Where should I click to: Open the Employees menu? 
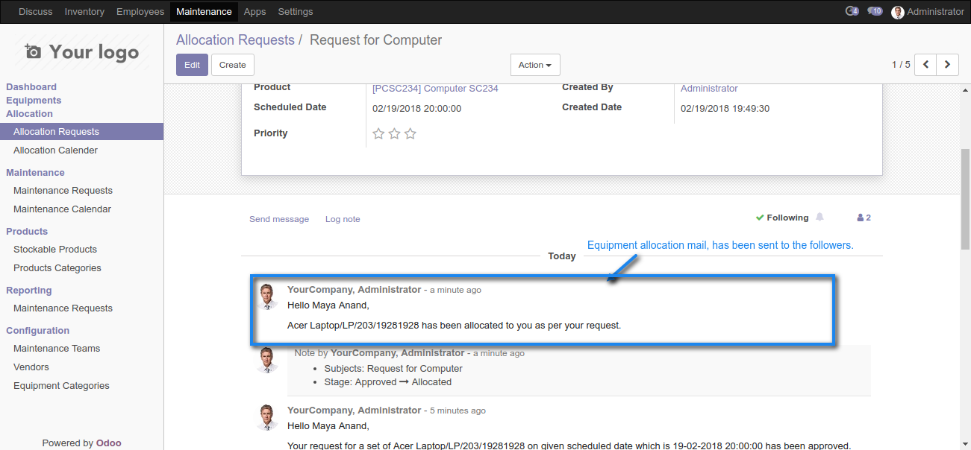pyautogui.click(x=140, y=11)
